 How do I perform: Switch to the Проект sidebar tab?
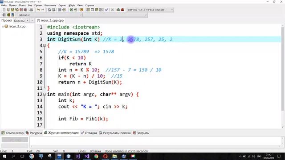[7, 20]
